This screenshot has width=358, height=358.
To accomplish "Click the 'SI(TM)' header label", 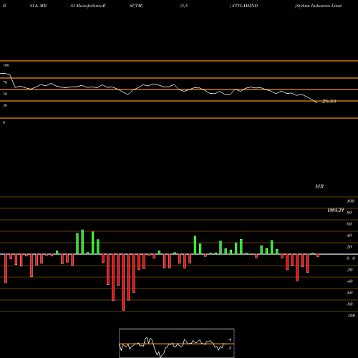I will click(136, 6).
